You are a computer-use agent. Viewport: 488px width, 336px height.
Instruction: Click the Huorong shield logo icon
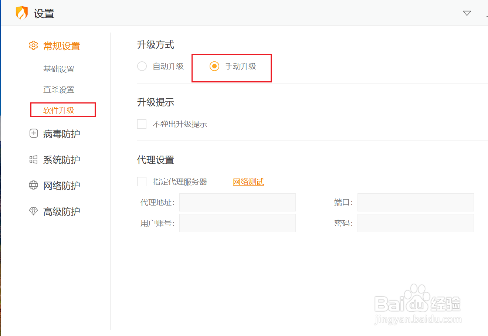[22, 13]
